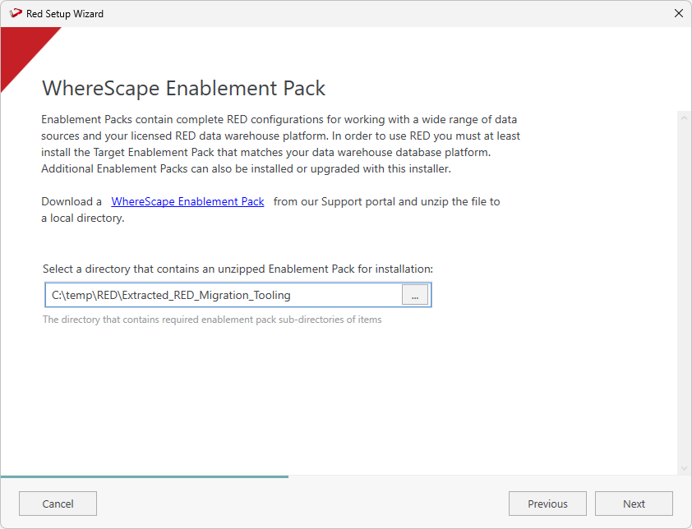Close the Red Setup Wizard window

click(x=678, y=14)
